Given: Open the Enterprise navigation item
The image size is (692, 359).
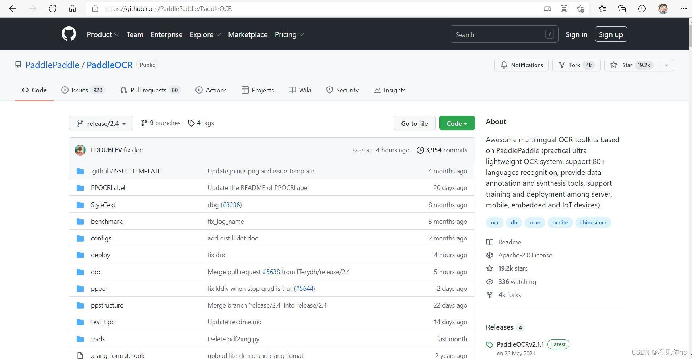Looking at the screenshot, I should 166,34.
